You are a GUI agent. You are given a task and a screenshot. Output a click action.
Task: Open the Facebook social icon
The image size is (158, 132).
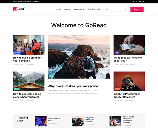click(x=140, y=2)
